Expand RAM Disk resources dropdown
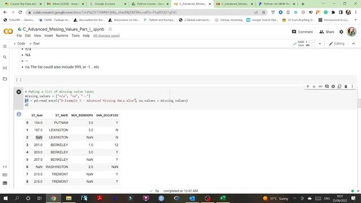 320,43
